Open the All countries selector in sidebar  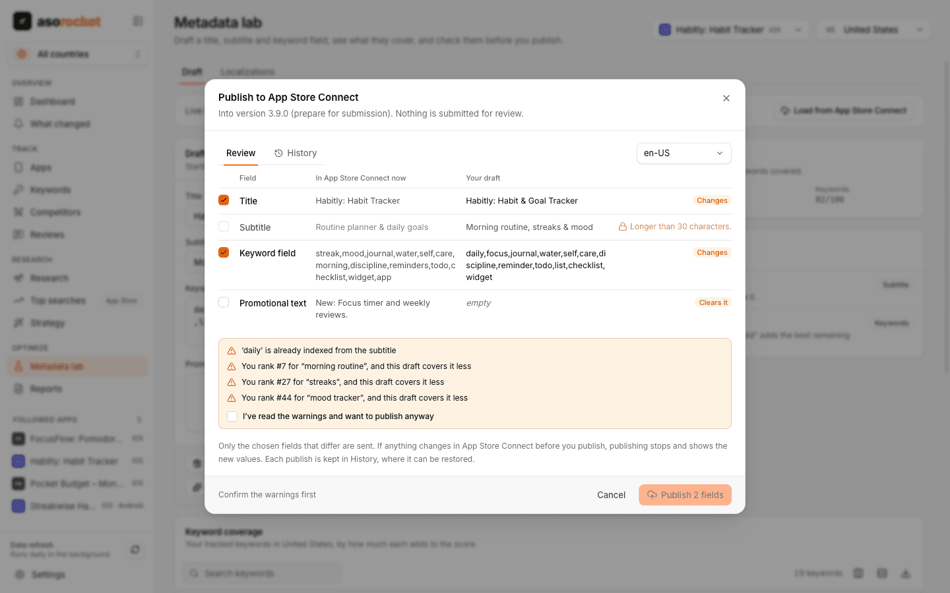(78, 54)
